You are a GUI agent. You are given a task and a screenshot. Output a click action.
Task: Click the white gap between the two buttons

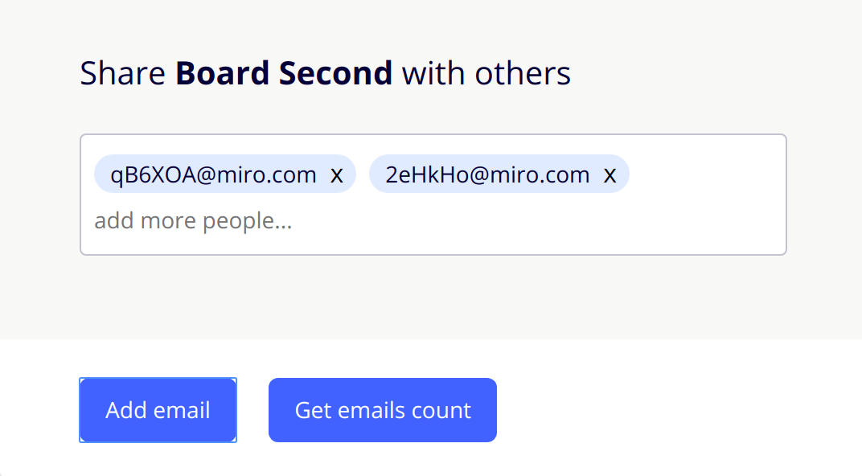[252, 410]
